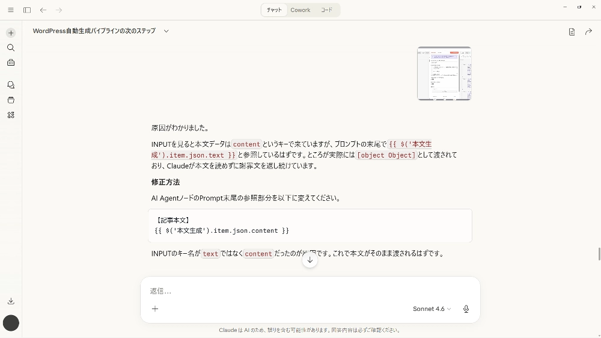
Task: Switch to the コード tab
Action: (x=326, y=10)
